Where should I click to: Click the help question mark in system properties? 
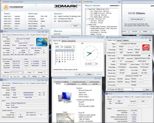coord(96,78)
